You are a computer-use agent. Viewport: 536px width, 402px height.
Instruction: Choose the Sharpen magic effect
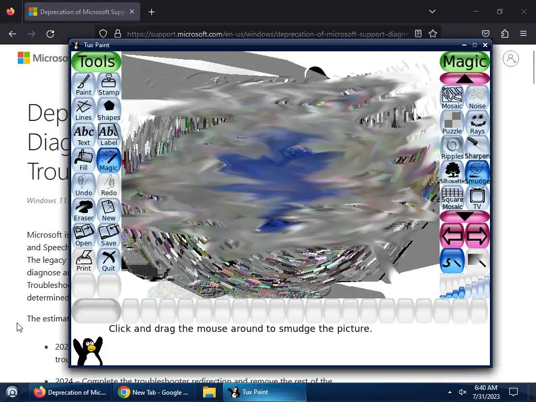[477, 148]
